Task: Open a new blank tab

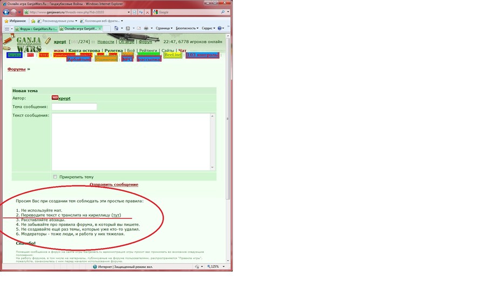Action: [107, 29]
